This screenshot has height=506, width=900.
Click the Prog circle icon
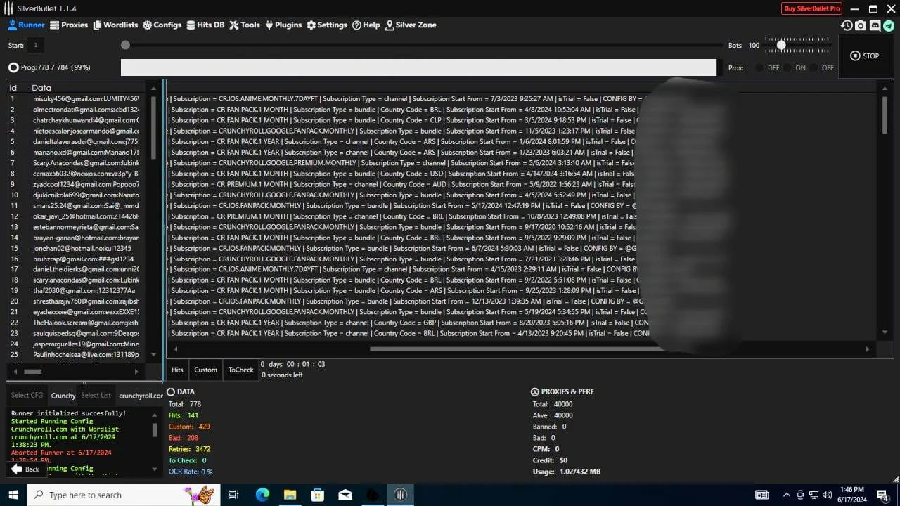click(x=13, y=67)
